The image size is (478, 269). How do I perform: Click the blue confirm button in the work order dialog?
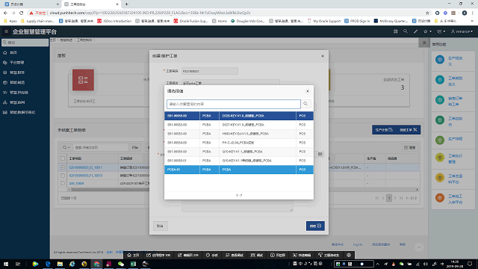tap(315, 226)
